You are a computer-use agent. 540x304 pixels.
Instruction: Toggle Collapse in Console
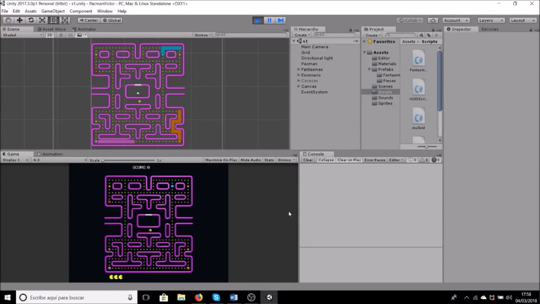pyautogui.click(x=326, y=160)
